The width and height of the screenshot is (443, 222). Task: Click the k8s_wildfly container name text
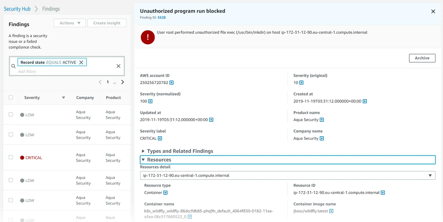(x=209, y=214)
